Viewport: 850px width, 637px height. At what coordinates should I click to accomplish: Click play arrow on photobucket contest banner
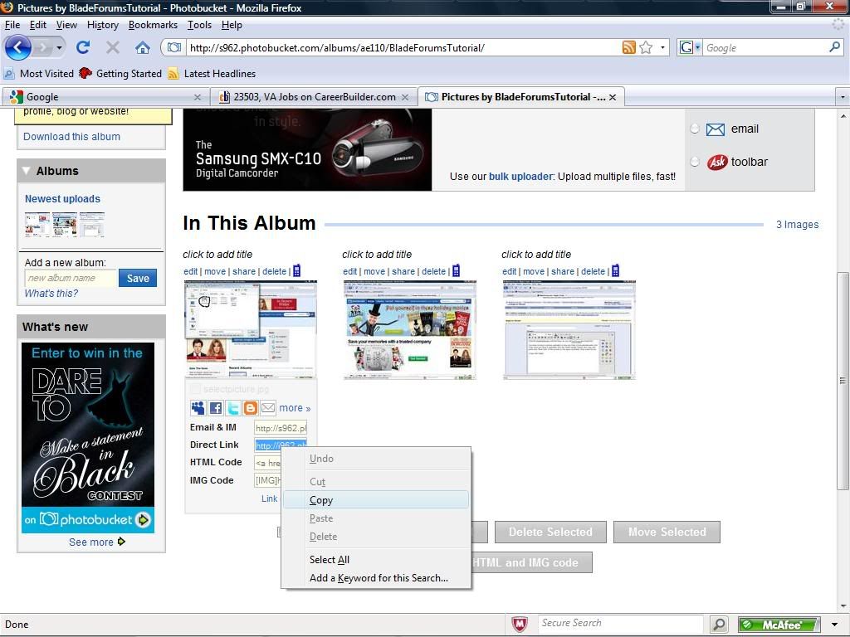(x=143, y=520)
